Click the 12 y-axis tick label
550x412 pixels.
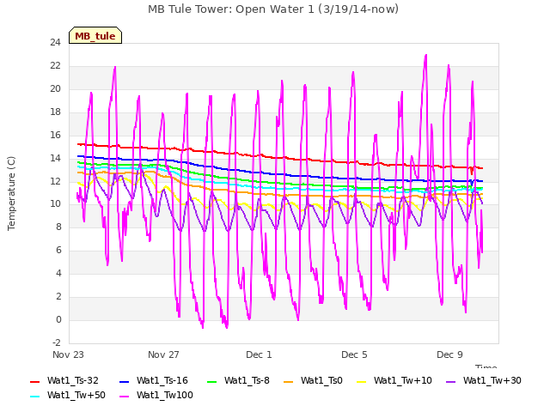pyautogui.click(x=55, y=181)
